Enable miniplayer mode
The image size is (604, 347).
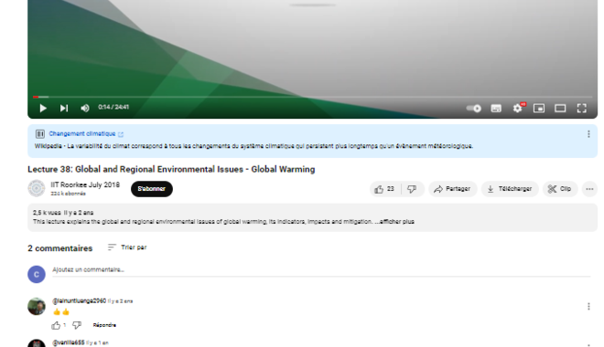point(539,109)
